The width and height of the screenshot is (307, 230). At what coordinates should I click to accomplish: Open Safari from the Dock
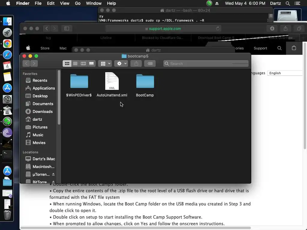click(7, 55)
